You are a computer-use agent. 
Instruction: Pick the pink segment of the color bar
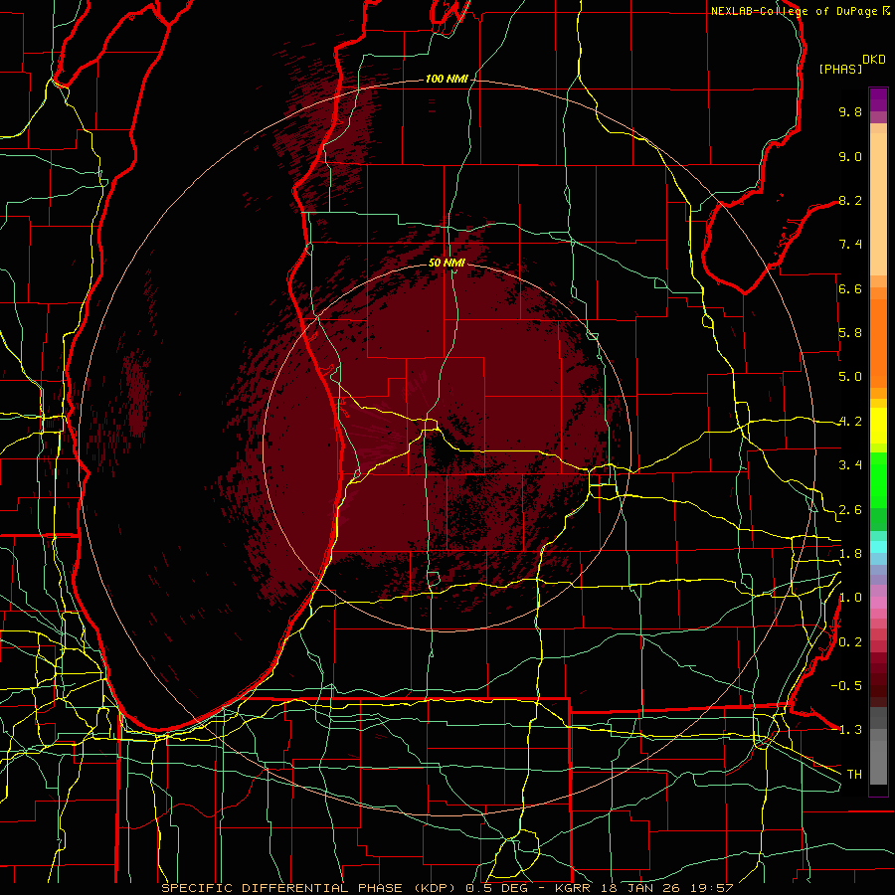point(878,603)
